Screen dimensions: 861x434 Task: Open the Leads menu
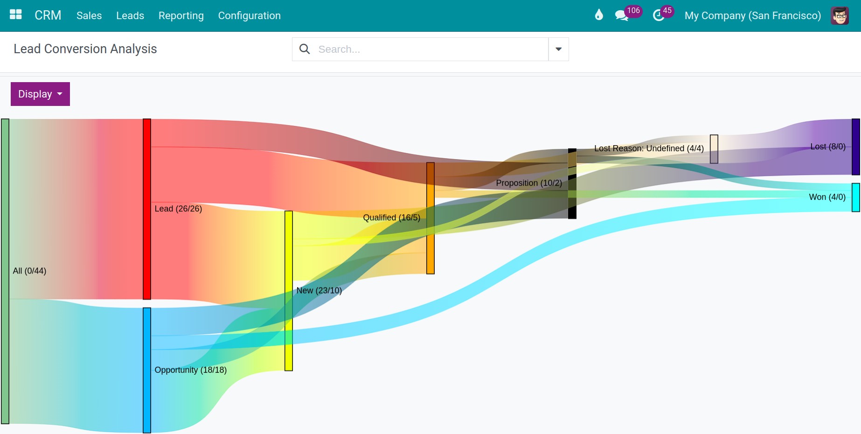tap(130, 15)
